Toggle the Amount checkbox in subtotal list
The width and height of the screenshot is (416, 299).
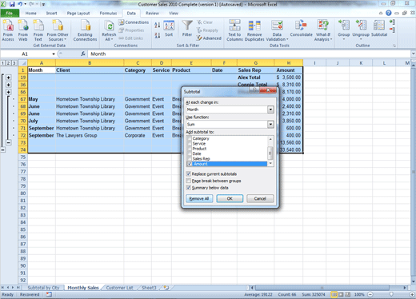click(x=190, y=164)
